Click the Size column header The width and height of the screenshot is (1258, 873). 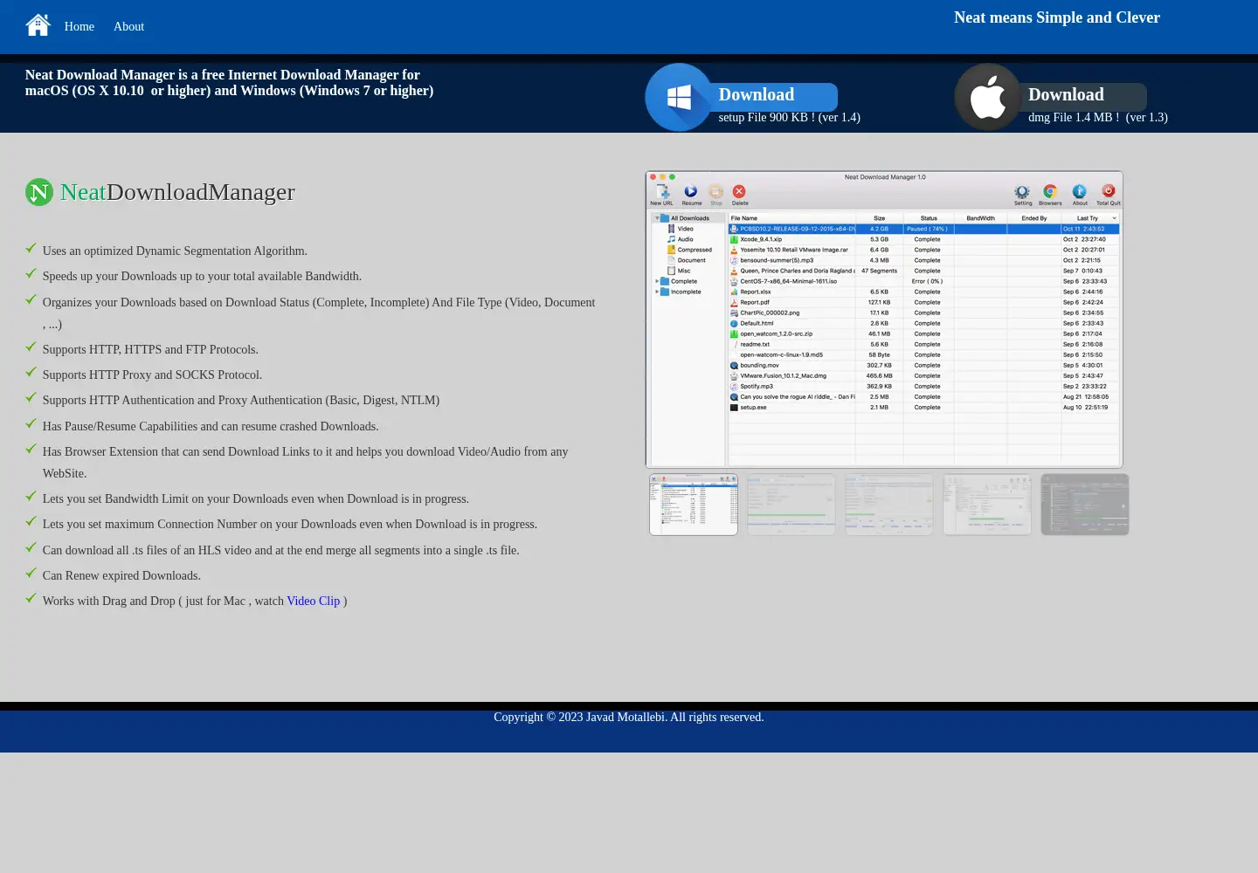point(880,218)
